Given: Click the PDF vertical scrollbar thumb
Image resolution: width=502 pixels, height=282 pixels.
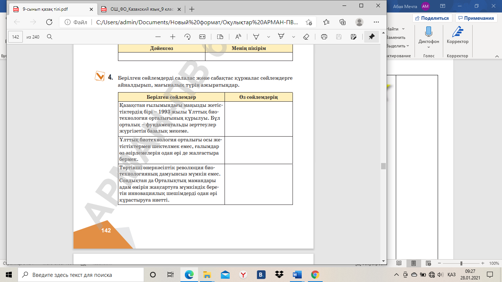Looking at the screenshot, I should pyautogui.click(x=384, y=166).
